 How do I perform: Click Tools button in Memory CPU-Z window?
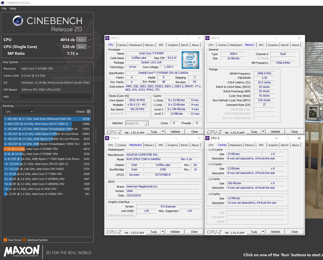pyautogui.click(x=254, y=132)
